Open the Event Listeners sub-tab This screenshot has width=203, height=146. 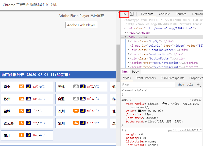tap(145, 78)
